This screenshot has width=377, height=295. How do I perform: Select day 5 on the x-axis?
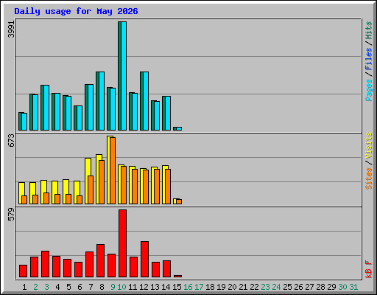pyautogui.click(x=68, y=287)
